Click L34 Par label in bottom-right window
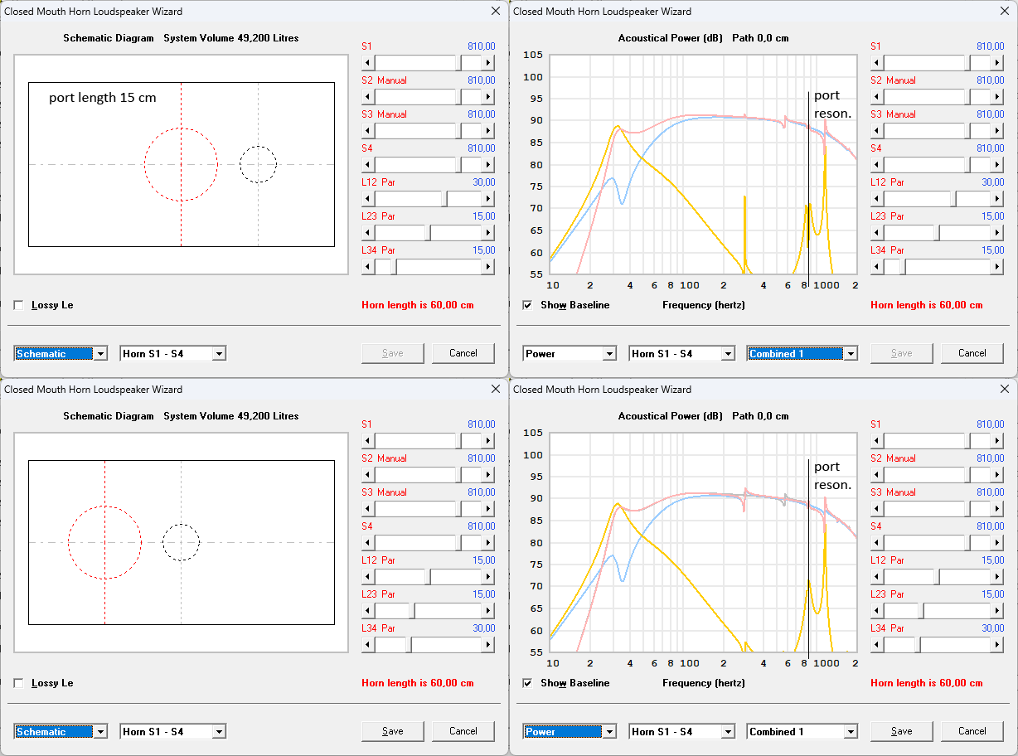 887,628
